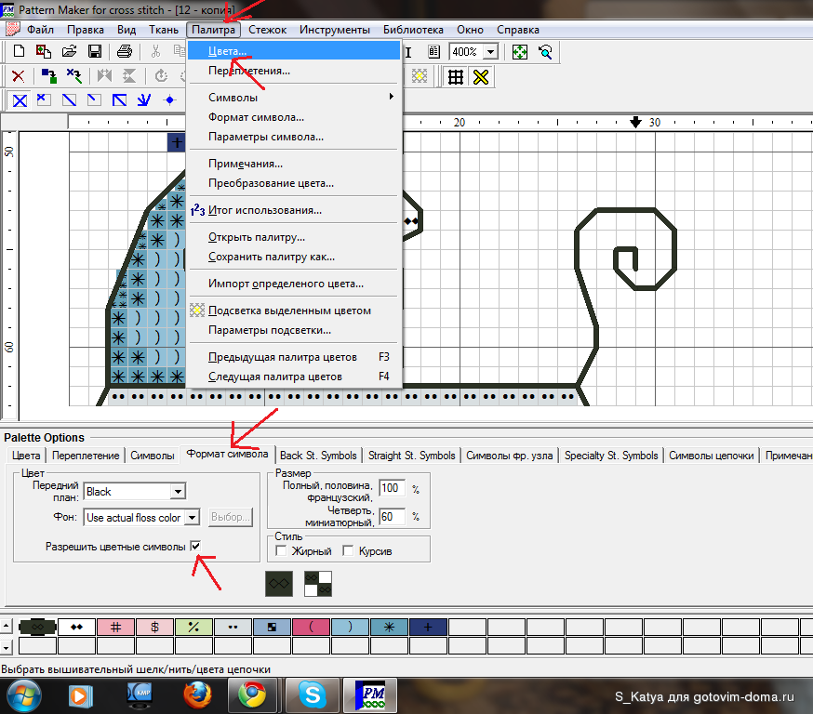This screenshot has height=714, width=813.
Task: Click the Print icon
Action: (125, 51)
